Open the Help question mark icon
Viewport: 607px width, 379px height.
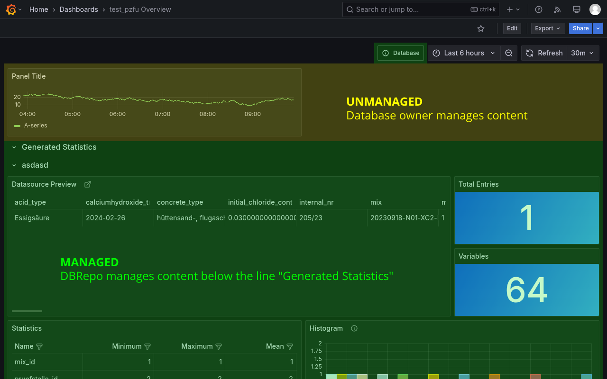point(539,9)
